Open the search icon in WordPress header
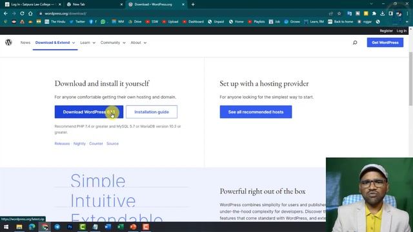Image resolution: width=413 pixels, height=232 pixels. (x=355, y=43)
